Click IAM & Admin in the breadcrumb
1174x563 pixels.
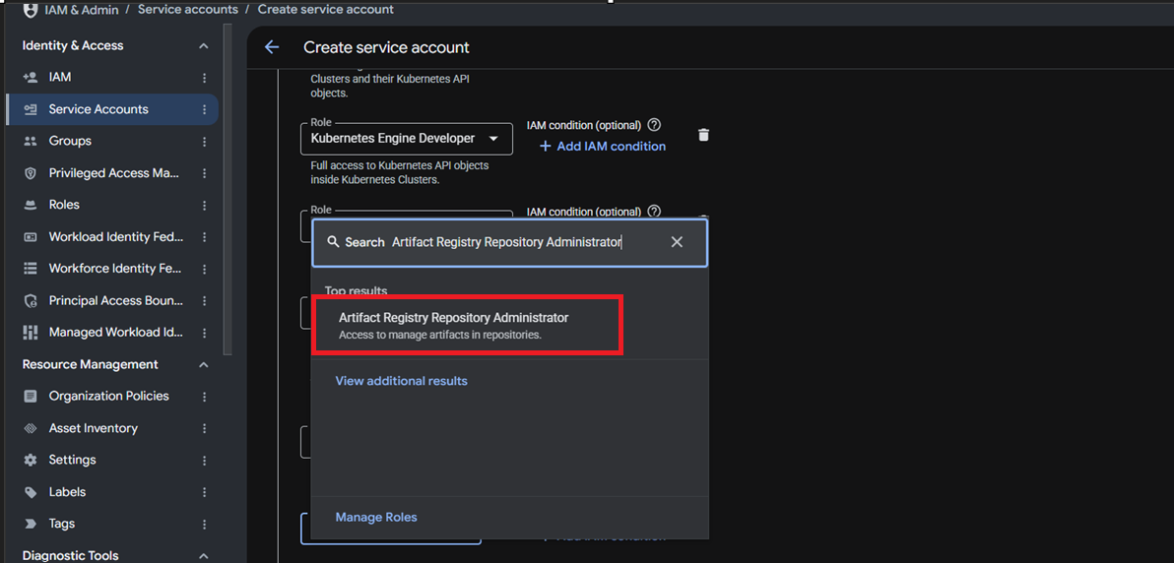point(82,10)
